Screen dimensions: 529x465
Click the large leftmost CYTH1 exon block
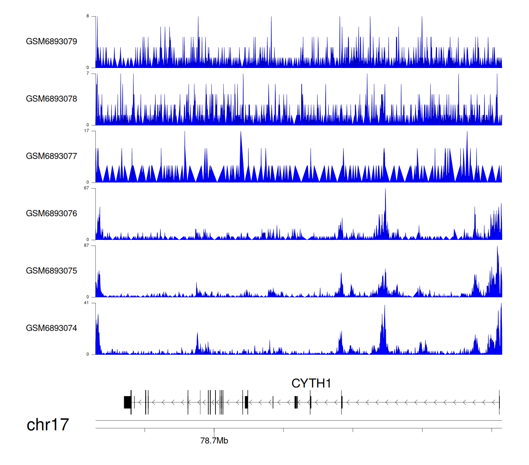point(127,402)
